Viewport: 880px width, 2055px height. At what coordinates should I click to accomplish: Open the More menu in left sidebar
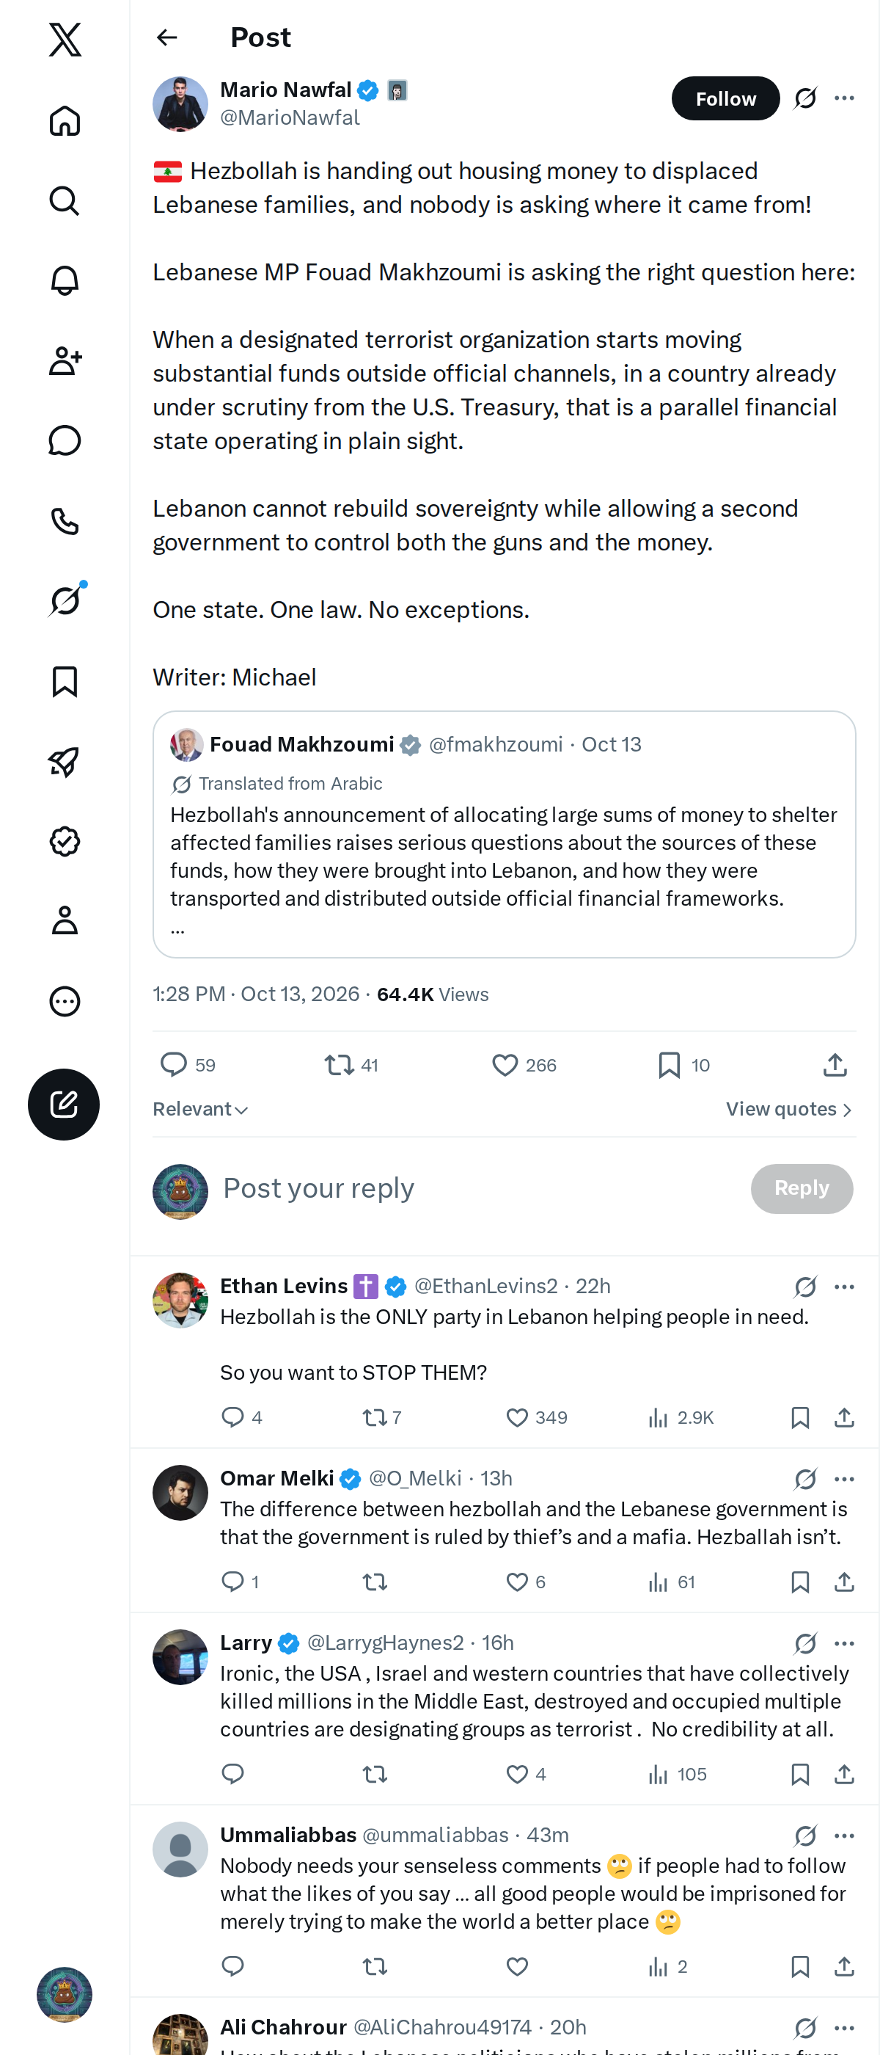click(65, 1001)
